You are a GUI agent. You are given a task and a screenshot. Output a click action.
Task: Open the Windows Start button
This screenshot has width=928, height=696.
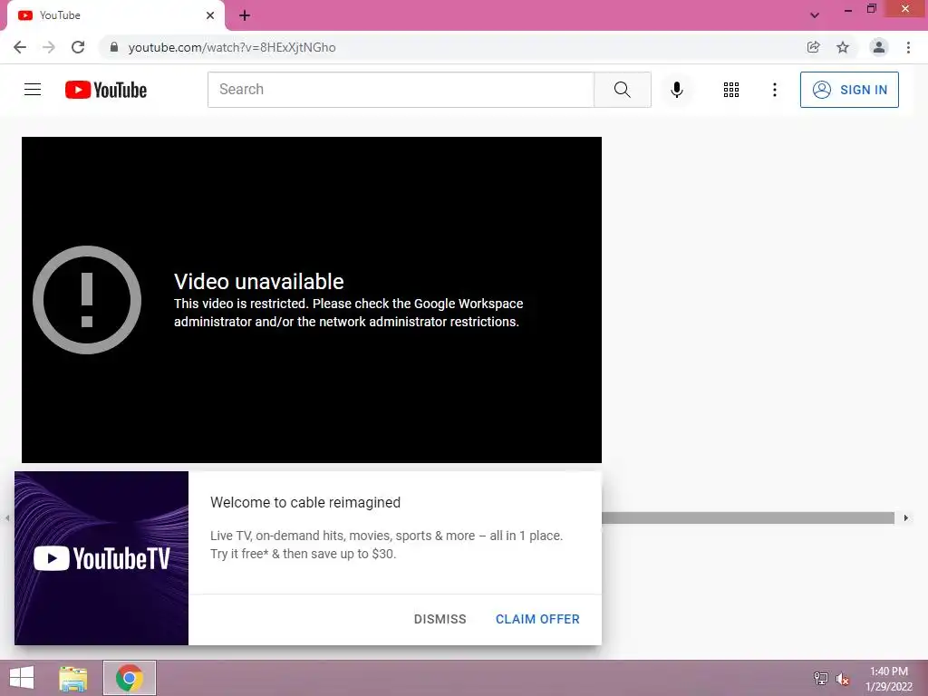click(x=22, y=678)
